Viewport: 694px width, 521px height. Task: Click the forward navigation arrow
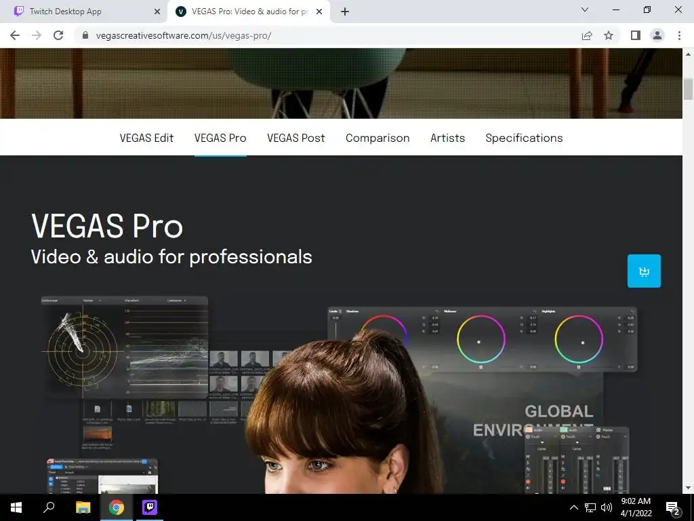[x=37, y=35]
